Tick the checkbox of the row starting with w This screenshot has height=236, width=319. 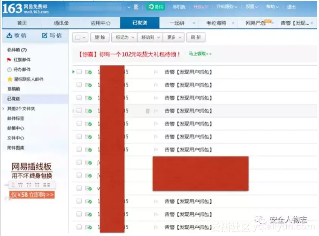[x=79, y=188]
